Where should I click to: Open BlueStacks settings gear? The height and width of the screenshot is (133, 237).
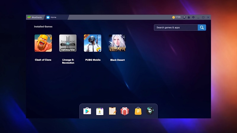(x=193, y=17)
